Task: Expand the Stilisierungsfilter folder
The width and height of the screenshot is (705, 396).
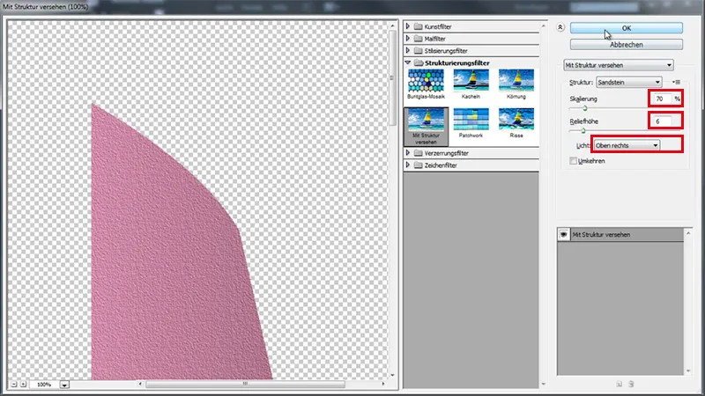Action: [408, 51]
